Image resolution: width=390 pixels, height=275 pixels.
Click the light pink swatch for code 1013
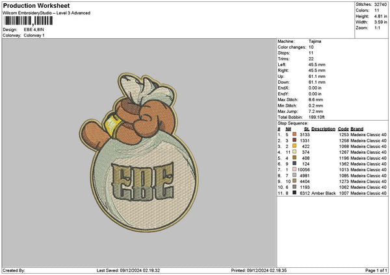(294, 169)
